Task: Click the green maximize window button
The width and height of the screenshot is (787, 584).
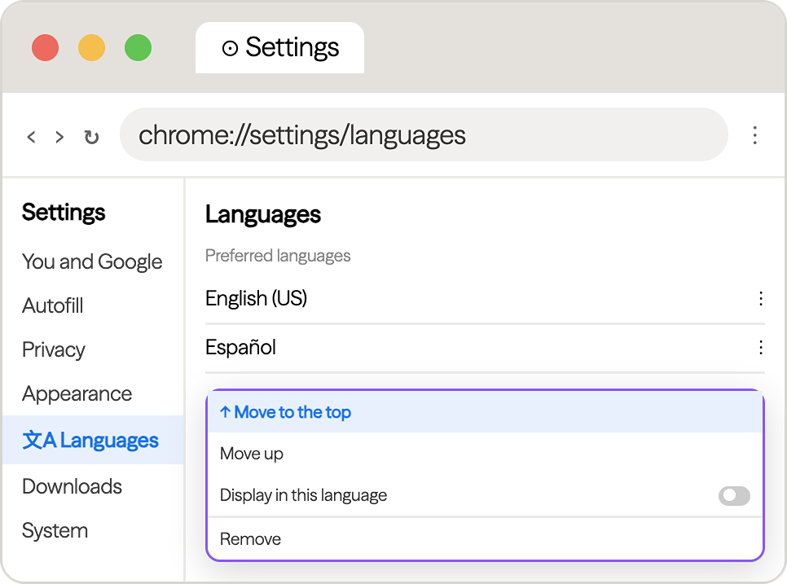Action: pos(138,48)
